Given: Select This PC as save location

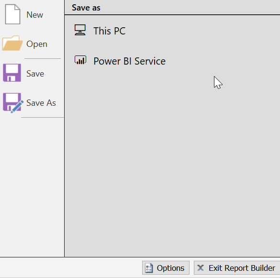Looking at the screenshot, I should (110, 31).
